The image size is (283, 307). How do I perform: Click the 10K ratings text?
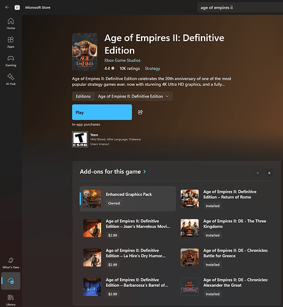[130, 68]
